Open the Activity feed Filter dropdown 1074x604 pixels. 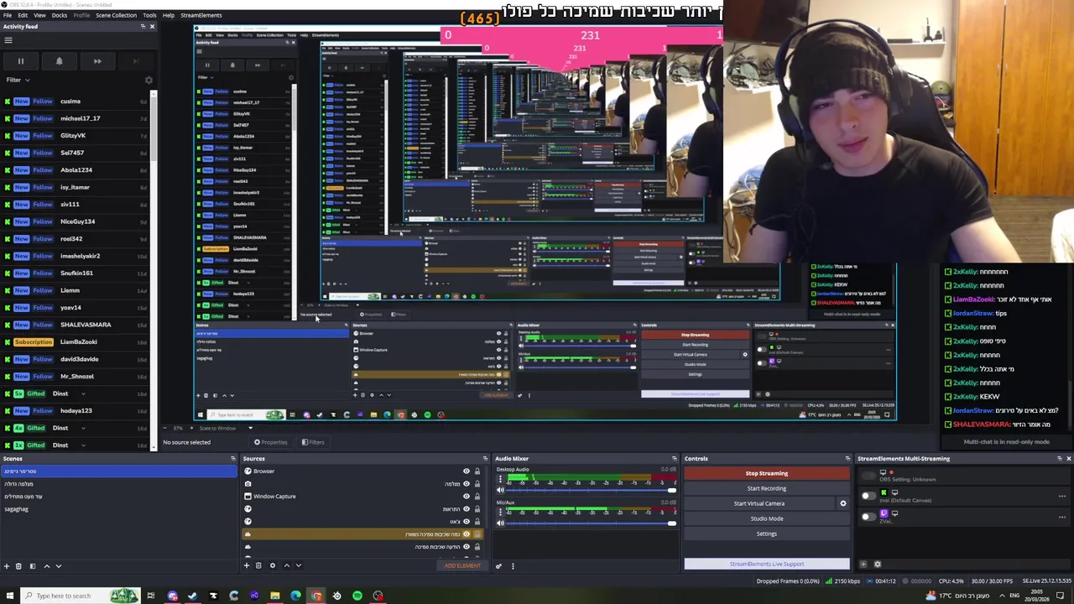(18, 80)
